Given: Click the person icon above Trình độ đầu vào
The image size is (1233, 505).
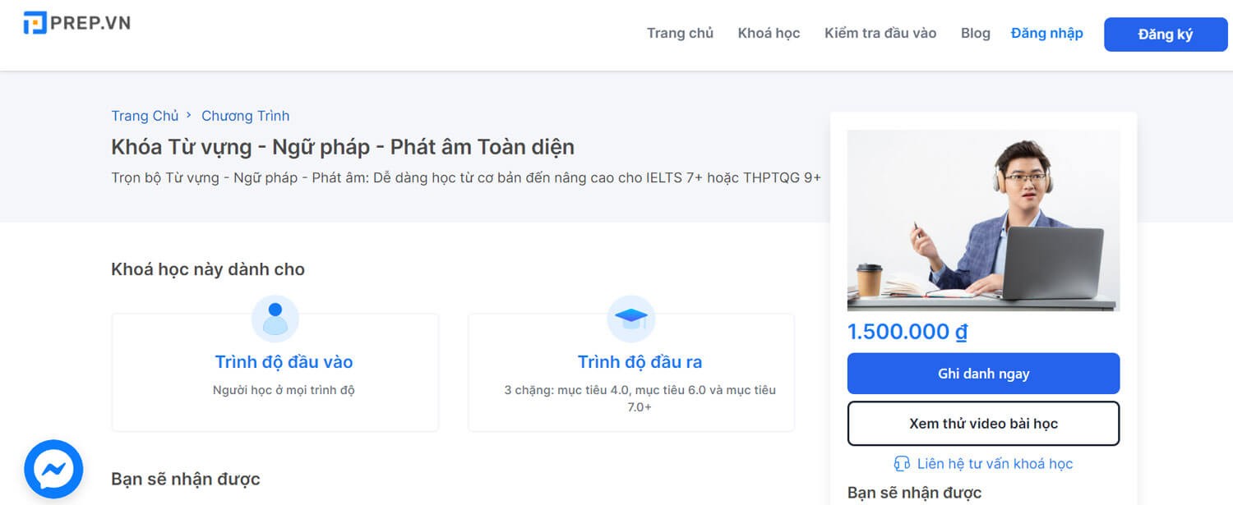Looking at the screenshot, I should (275, 319).
